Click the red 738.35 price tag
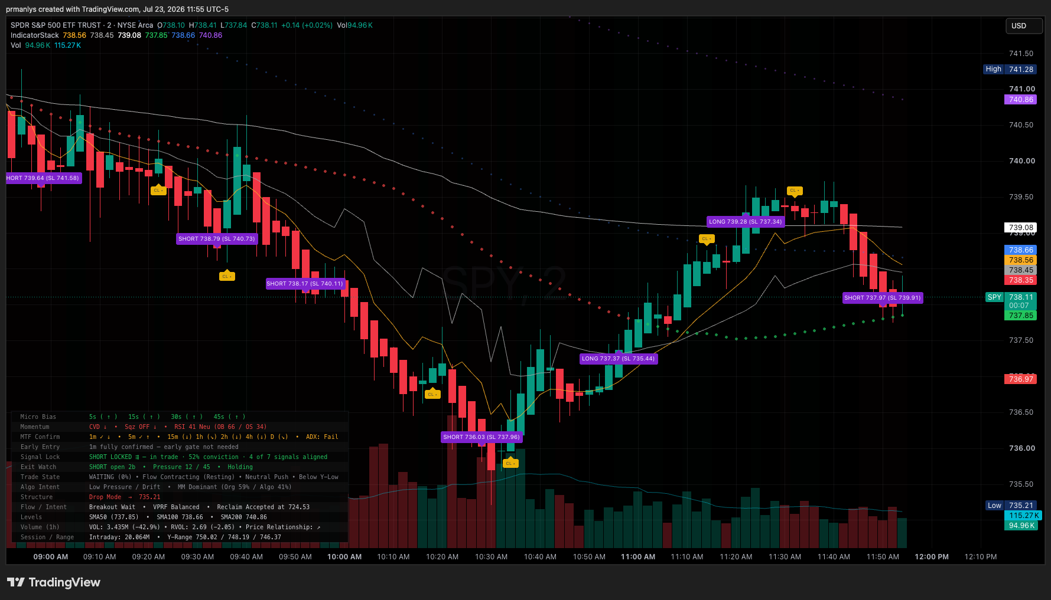Image resolution: width=1051 pixels, height=600 pixels. coord(1021,280)
